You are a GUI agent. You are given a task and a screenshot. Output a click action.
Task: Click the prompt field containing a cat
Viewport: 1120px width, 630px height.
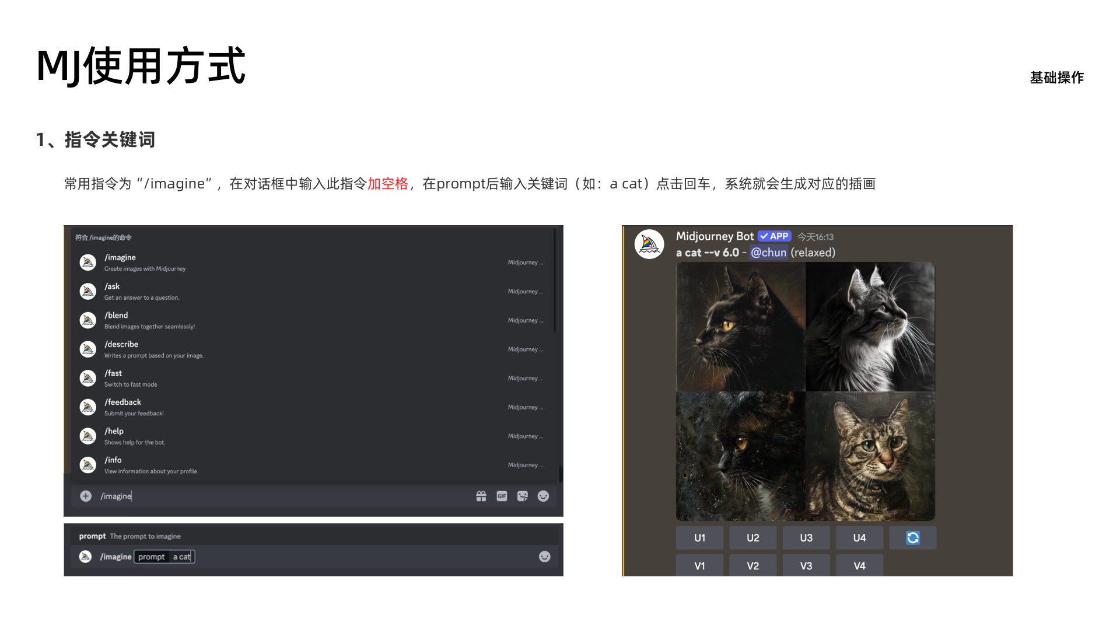[181, 556]
